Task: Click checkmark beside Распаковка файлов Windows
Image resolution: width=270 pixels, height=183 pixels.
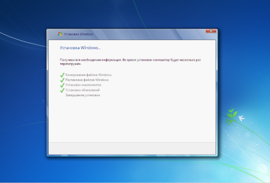Action: 62,80
